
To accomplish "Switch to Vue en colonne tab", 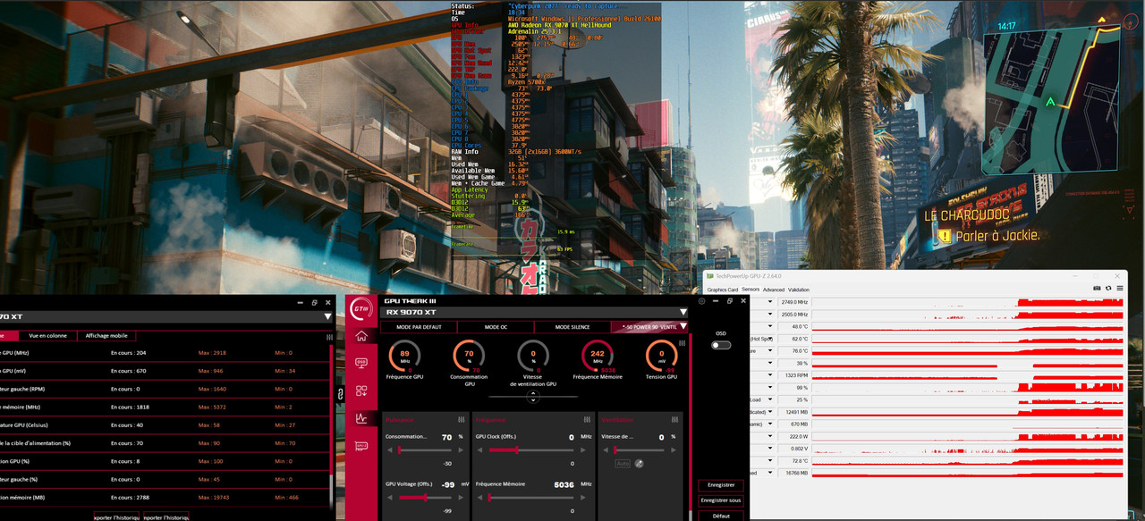I will (47, 335).
